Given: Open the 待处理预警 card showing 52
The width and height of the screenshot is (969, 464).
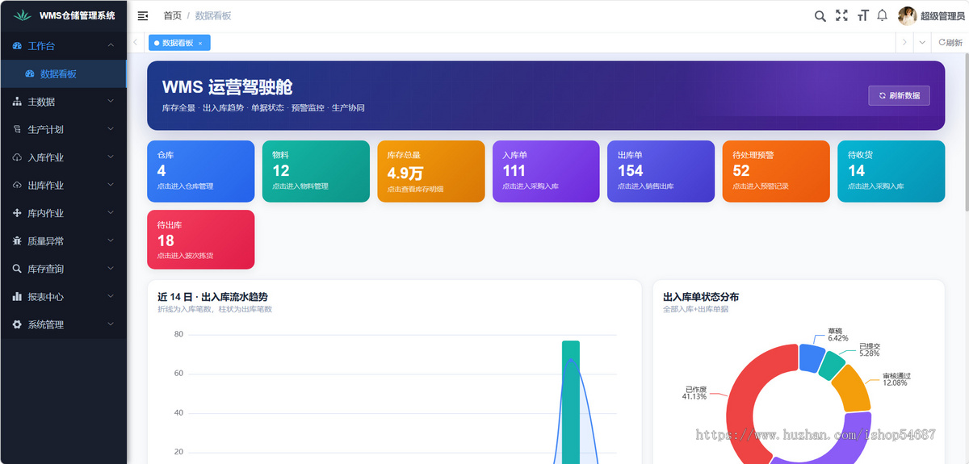Looking at the screenshot, I should coord(776,171).
